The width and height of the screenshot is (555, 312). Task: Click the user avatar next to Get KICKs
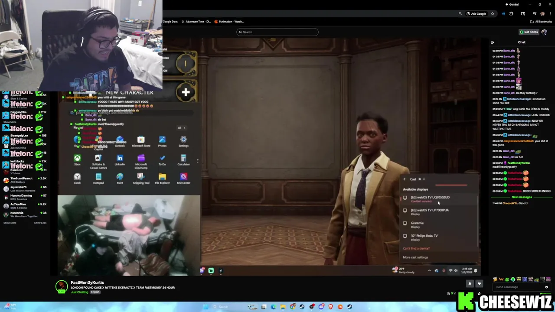544,32
